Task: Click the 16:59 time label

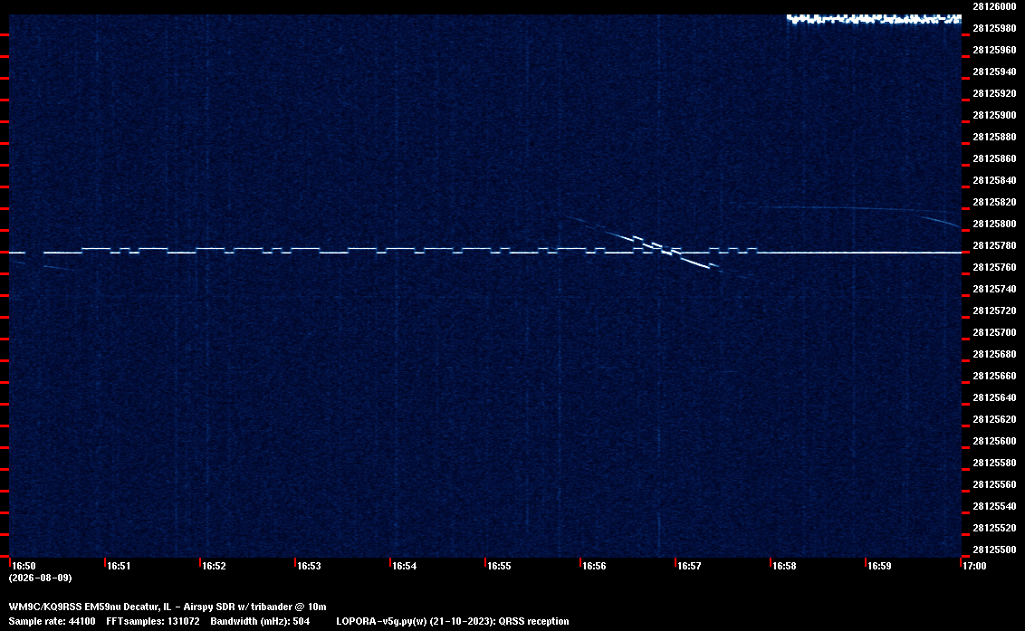Action: (x=879, y=566)
